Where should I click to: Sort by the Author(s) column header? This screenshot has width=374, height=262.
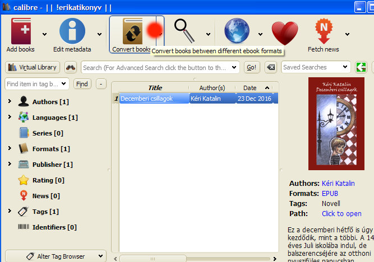(x=212, y=88)
